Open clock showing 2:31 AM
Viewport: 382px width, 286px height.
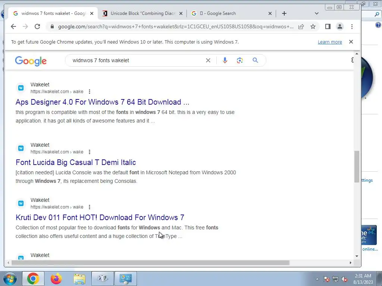click(363, 279)
